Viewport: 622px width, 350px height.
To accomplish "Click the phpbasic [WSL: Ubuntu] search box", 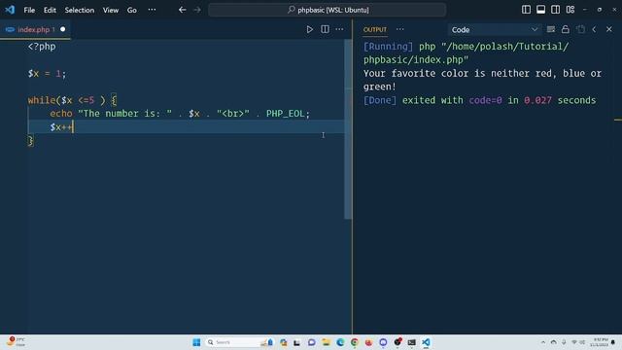I will click(x=328, y=10).
